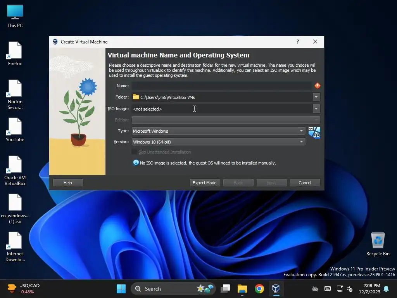Open Google Chrome from the taskbar
This screenshot has width=397, height=298.
(x=259, y=289)
